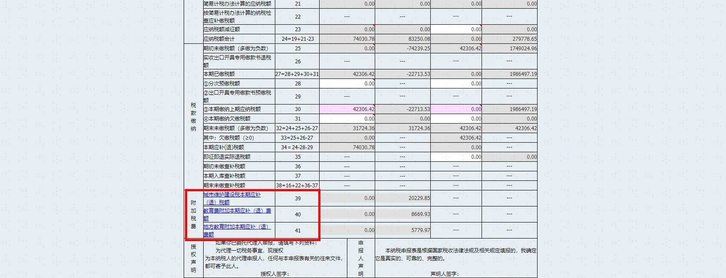726x278 pixels.
Task: Select the value 1749024.96 in row 25
Action: pyautogui.click(x=523, y=48)
